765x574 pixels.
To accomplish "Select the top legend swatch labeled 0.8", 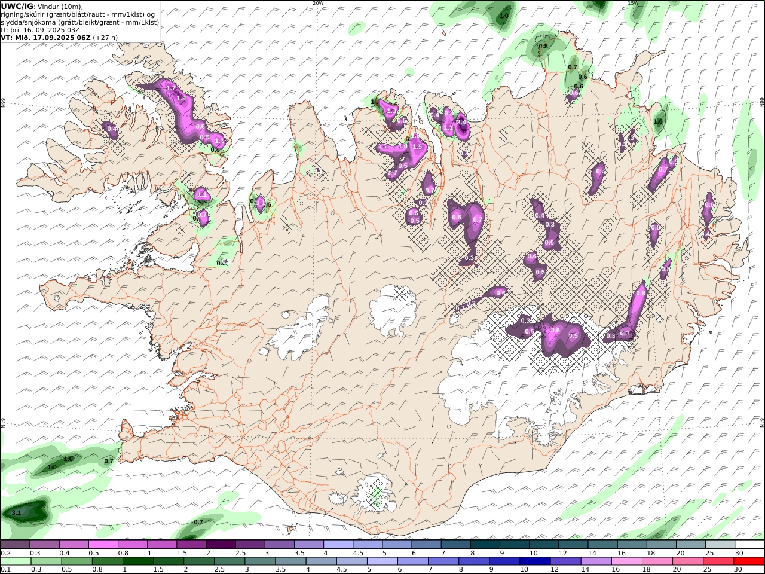I will [x=132, y=545].
